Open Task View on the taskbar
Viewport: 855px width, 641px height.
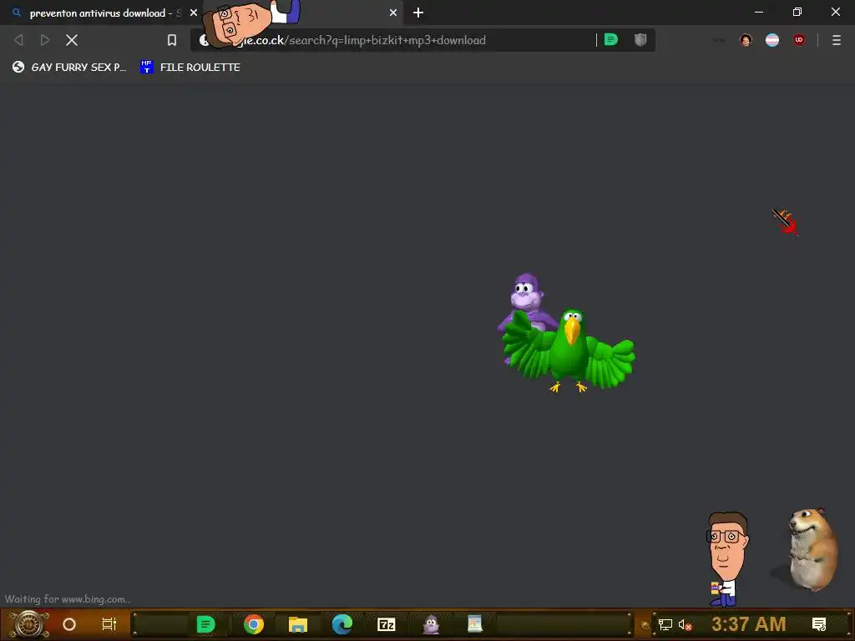point(109,624)
